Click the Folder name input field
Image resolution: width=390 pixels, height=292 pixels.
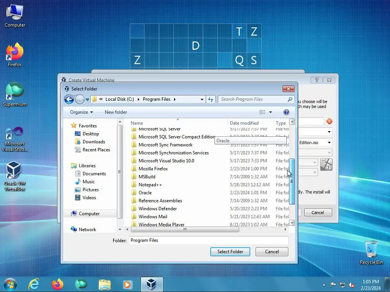pyautogui.click(x=208, y=240)
